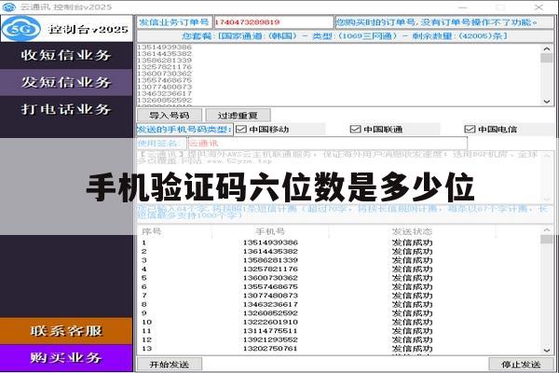The width and height of the screenshot is (559, 373).
Task: Click the 5G cloud logo icon
Action: pos(21,29)
